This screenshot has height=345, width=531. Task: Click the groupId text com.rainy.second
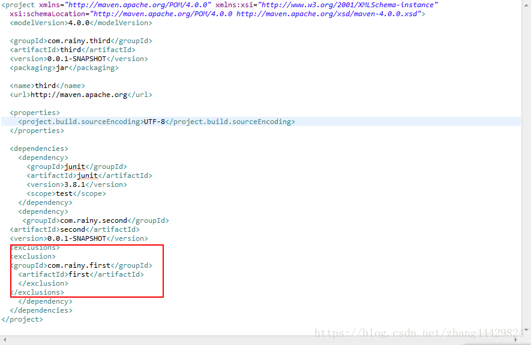point(94,220)
